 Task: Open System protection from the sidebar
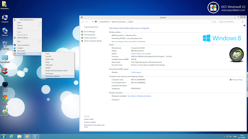pos(90,38)
